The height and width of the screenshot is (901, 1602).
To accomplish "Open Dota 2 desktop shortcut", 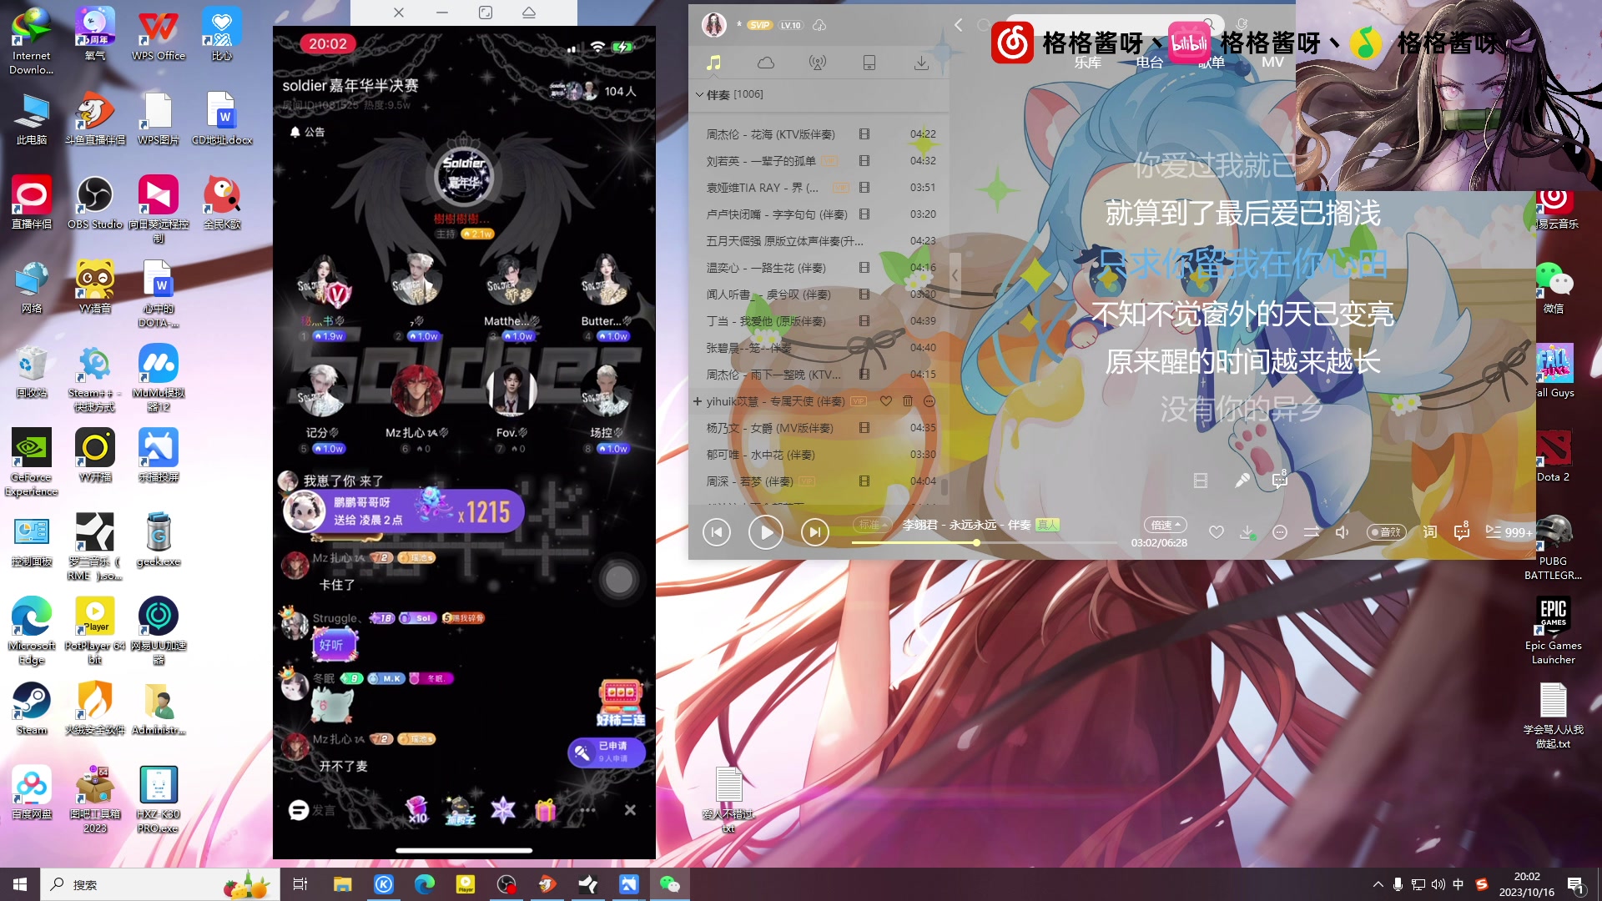I will point(1553,456).
